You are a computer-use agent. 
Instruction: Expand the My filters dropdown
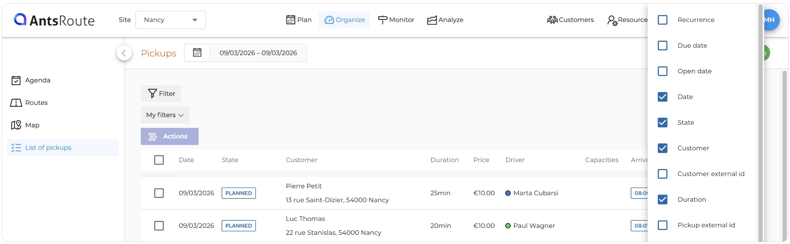point(165,115)
